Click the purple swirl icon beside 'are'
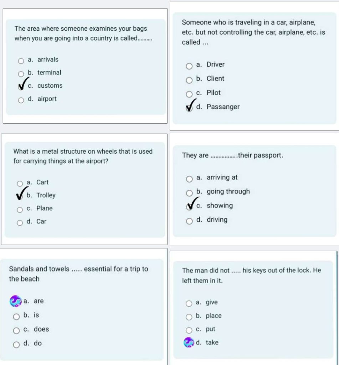Viewport: 339px width, 365px height. (16, 301)
